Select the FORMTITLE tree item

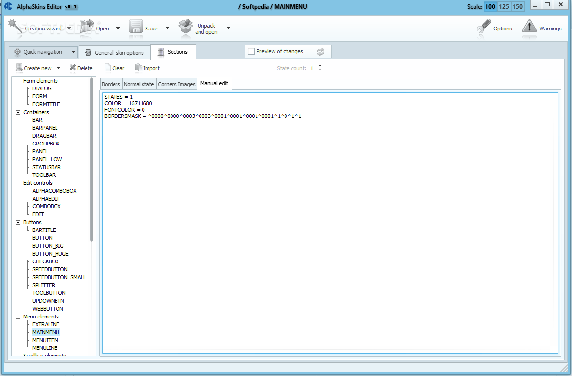pos(46,104)
